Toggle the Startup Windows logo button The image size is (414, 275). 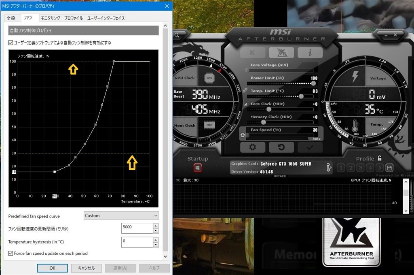click(x=197, y=168)
